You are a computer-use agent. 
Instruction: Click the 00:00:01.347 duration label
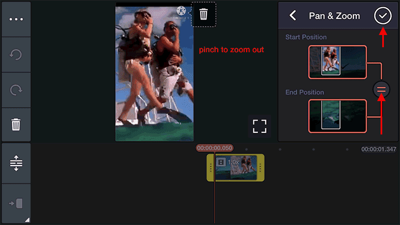[378, 149]
